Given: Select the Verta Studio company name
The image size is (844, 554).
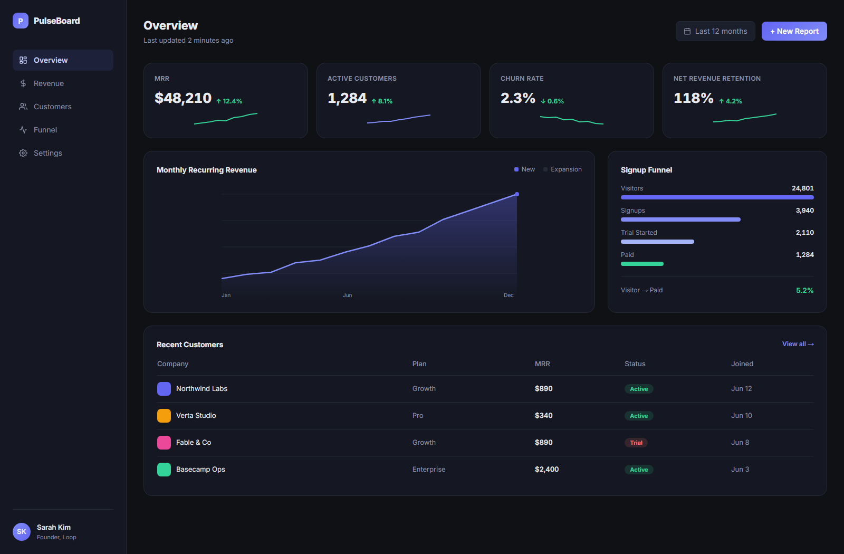Looking at the screenshot, I should (x=196, y=416).
